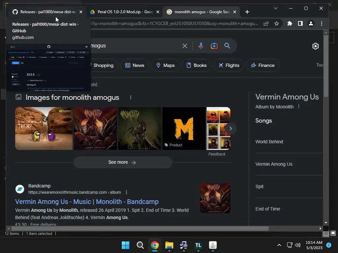Image resolution: width=338 pixels, height=253 pixels.
Task: Open options for Images for monolith amogus
Action: coord(131,98)
